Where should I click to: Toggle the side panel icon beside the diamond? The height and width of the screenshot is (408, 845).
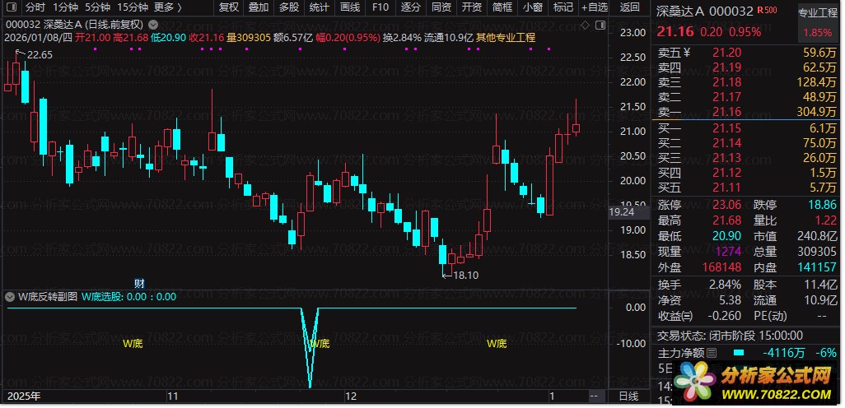[x=600, y=24]
